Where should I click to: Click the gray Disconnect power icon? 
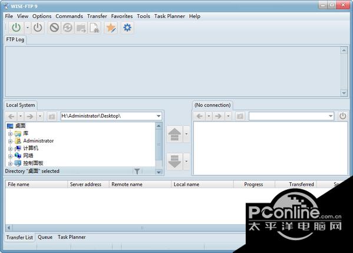[38, 28]
